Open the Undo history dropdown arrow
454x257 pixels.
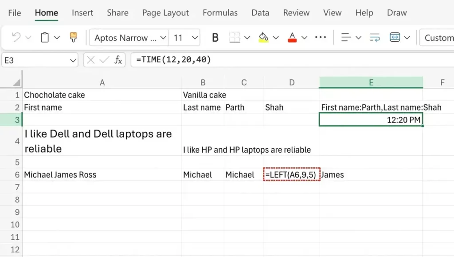tap(28, 37)
